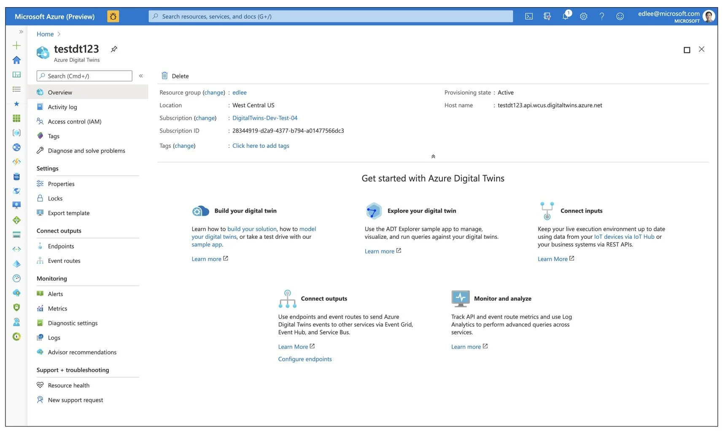This screenshot has height=436, width=725.
Task: Open build your solution link
Action: click(252, 229)
